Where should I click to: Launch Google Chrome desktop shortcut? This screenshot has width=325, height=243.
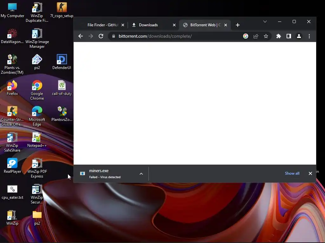pos(37,90)
